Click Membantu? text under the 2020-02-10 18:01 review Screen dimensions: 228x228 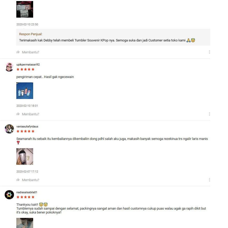click(x=31, y=114)
